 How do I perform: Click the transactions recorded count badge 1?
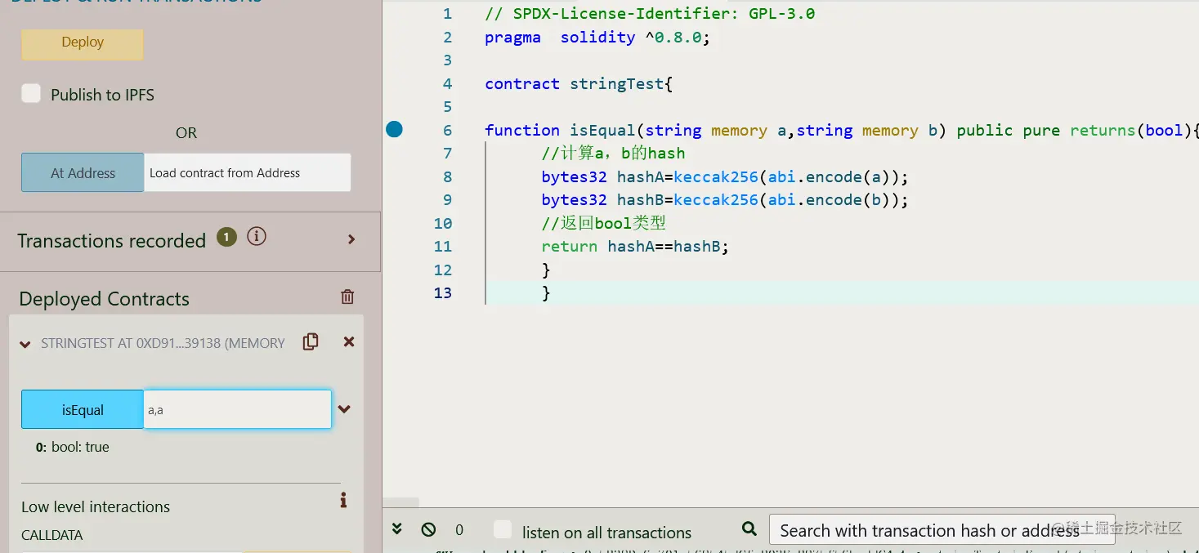point(226,237)
